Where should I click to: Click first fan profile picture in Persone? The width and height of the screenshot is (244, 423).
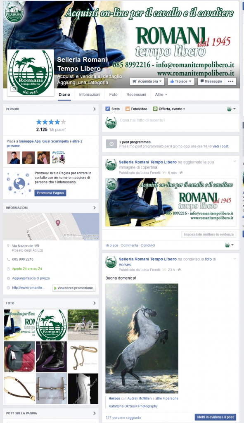pyautogui.click(x=14, y=157)
